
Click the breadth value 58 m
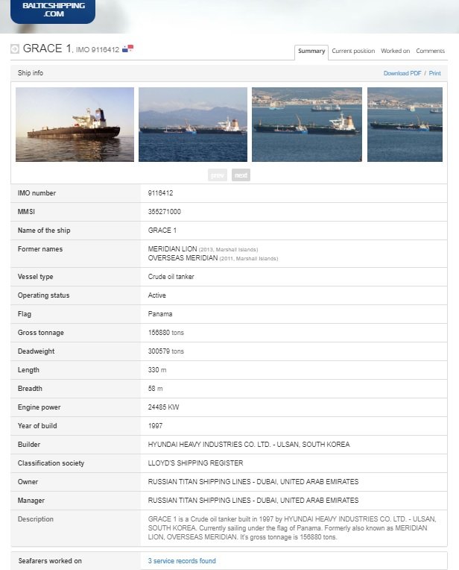click(x=155, y=389)
